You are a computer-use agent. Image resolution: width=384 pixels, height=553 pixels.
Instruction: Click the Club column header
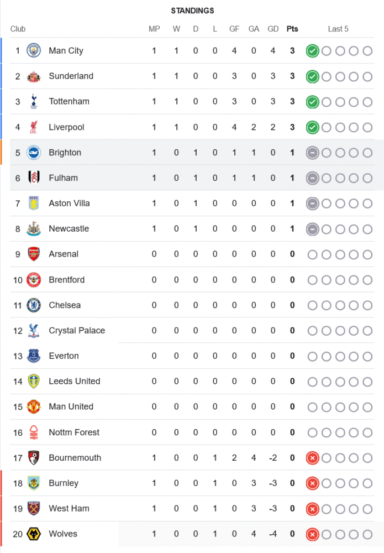click(x=18, y=29)
